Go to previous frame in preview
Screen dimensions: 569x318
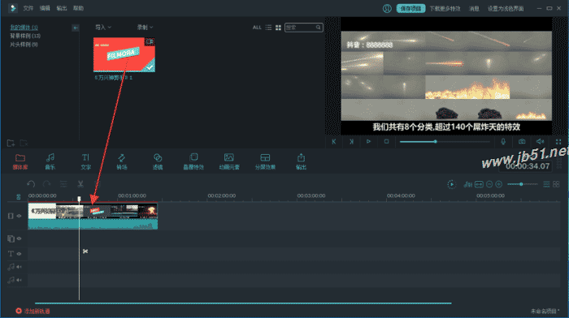[333, 142]
